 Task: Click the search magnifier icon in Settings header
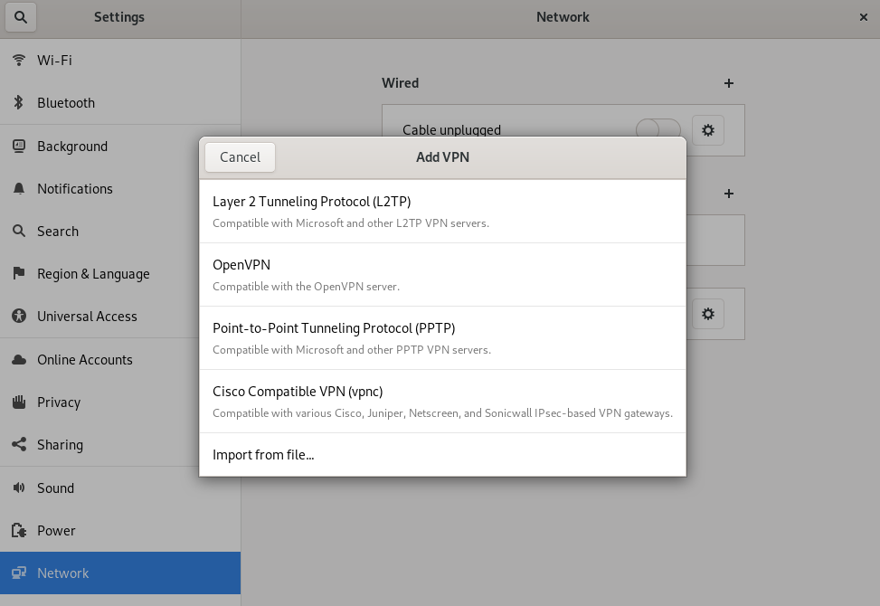[20, 17]
